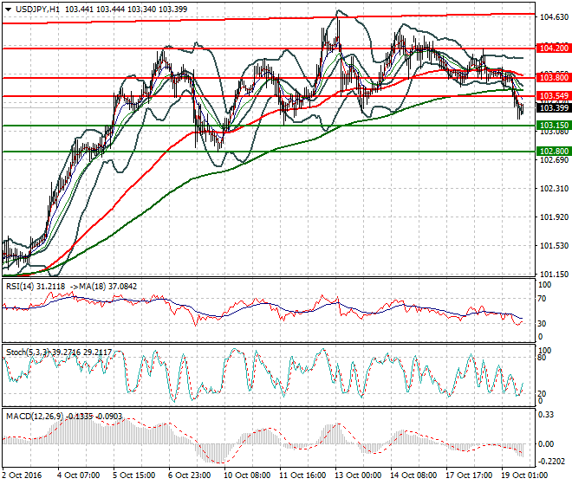
Task: Click the 2 Oct 2016 date label
Action: (22, 475)
